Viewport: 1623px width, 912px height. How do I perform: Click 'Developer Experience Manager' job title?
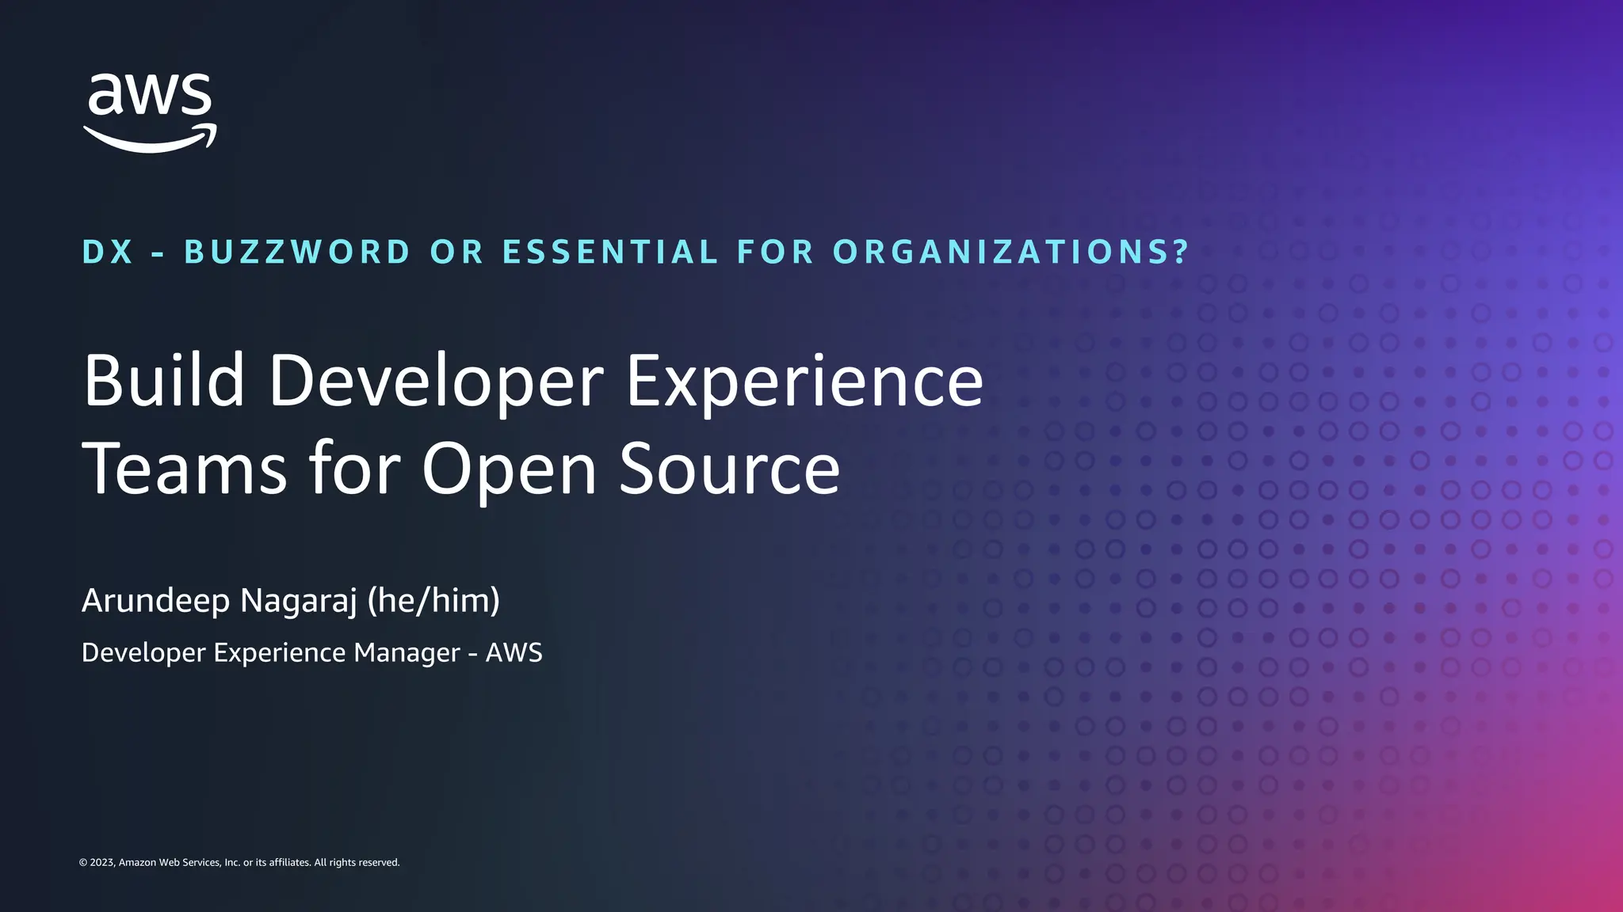pyautogui.click(x=270, y=653)
